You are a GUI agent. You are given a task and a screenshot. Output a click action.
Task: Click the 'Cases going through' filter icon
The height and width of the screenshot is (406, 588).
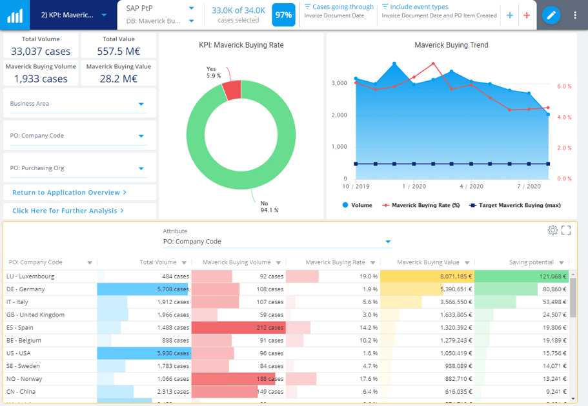[x=307, y=6]
